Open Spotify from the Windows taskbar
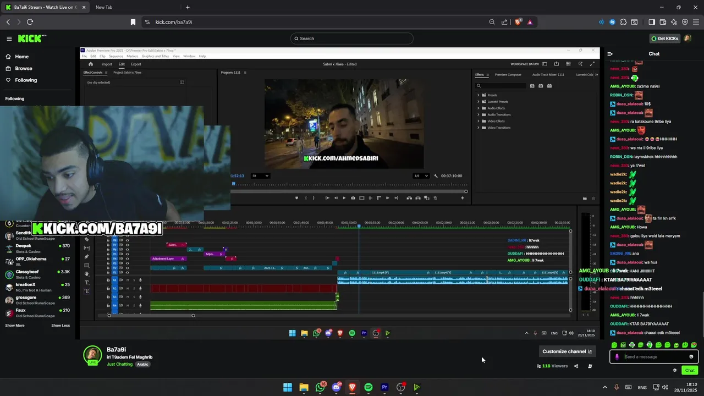Image resolution: width=704 pixels, height=396 pixels. 369,387
